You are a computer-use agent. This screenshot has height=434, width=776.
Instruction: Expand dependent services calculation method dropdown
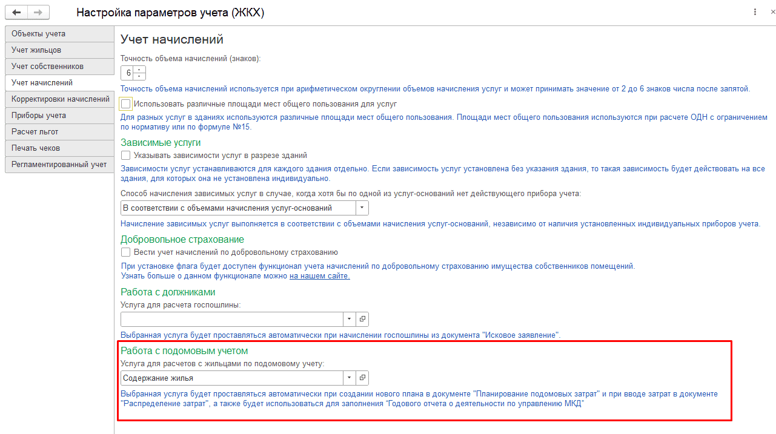(362, 208)
